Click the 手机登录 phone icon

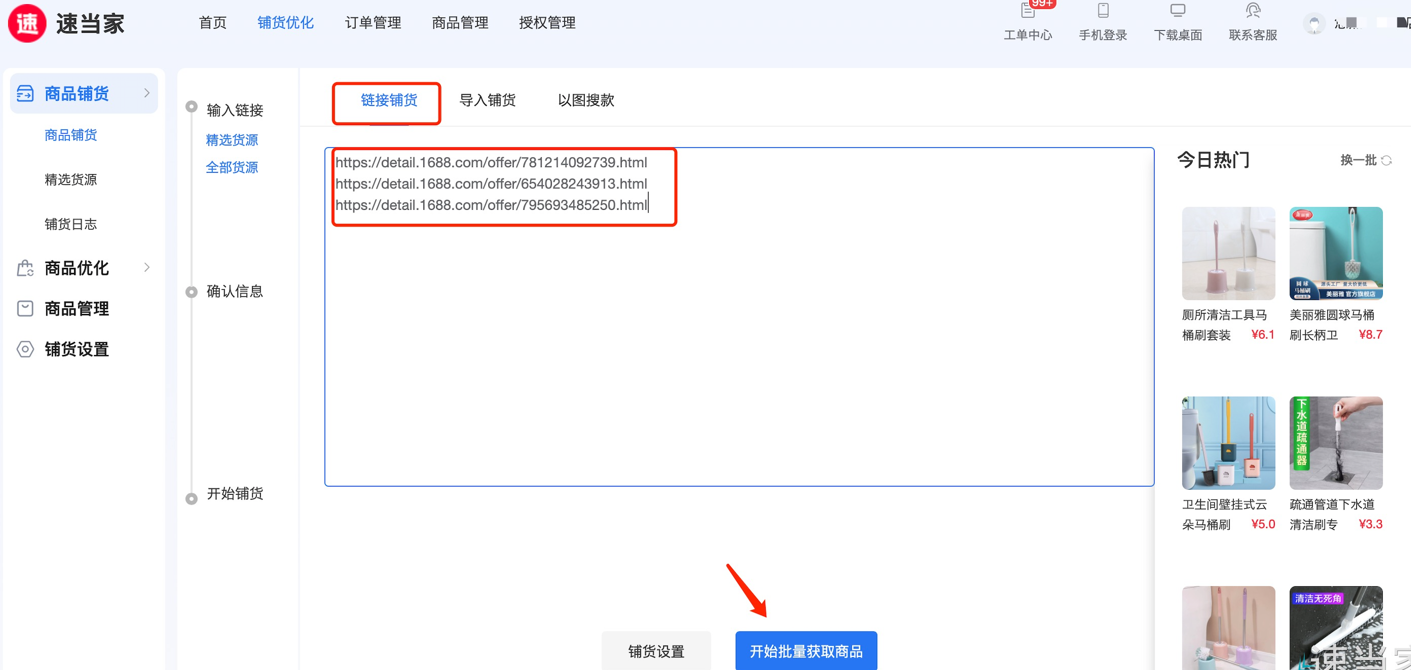1103,10
